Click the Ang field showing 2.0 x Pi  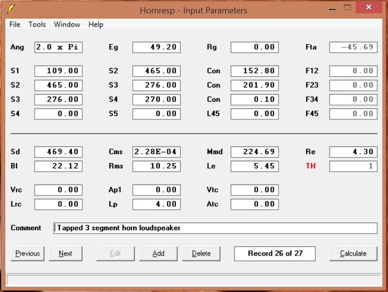click(x=58, y=47)
